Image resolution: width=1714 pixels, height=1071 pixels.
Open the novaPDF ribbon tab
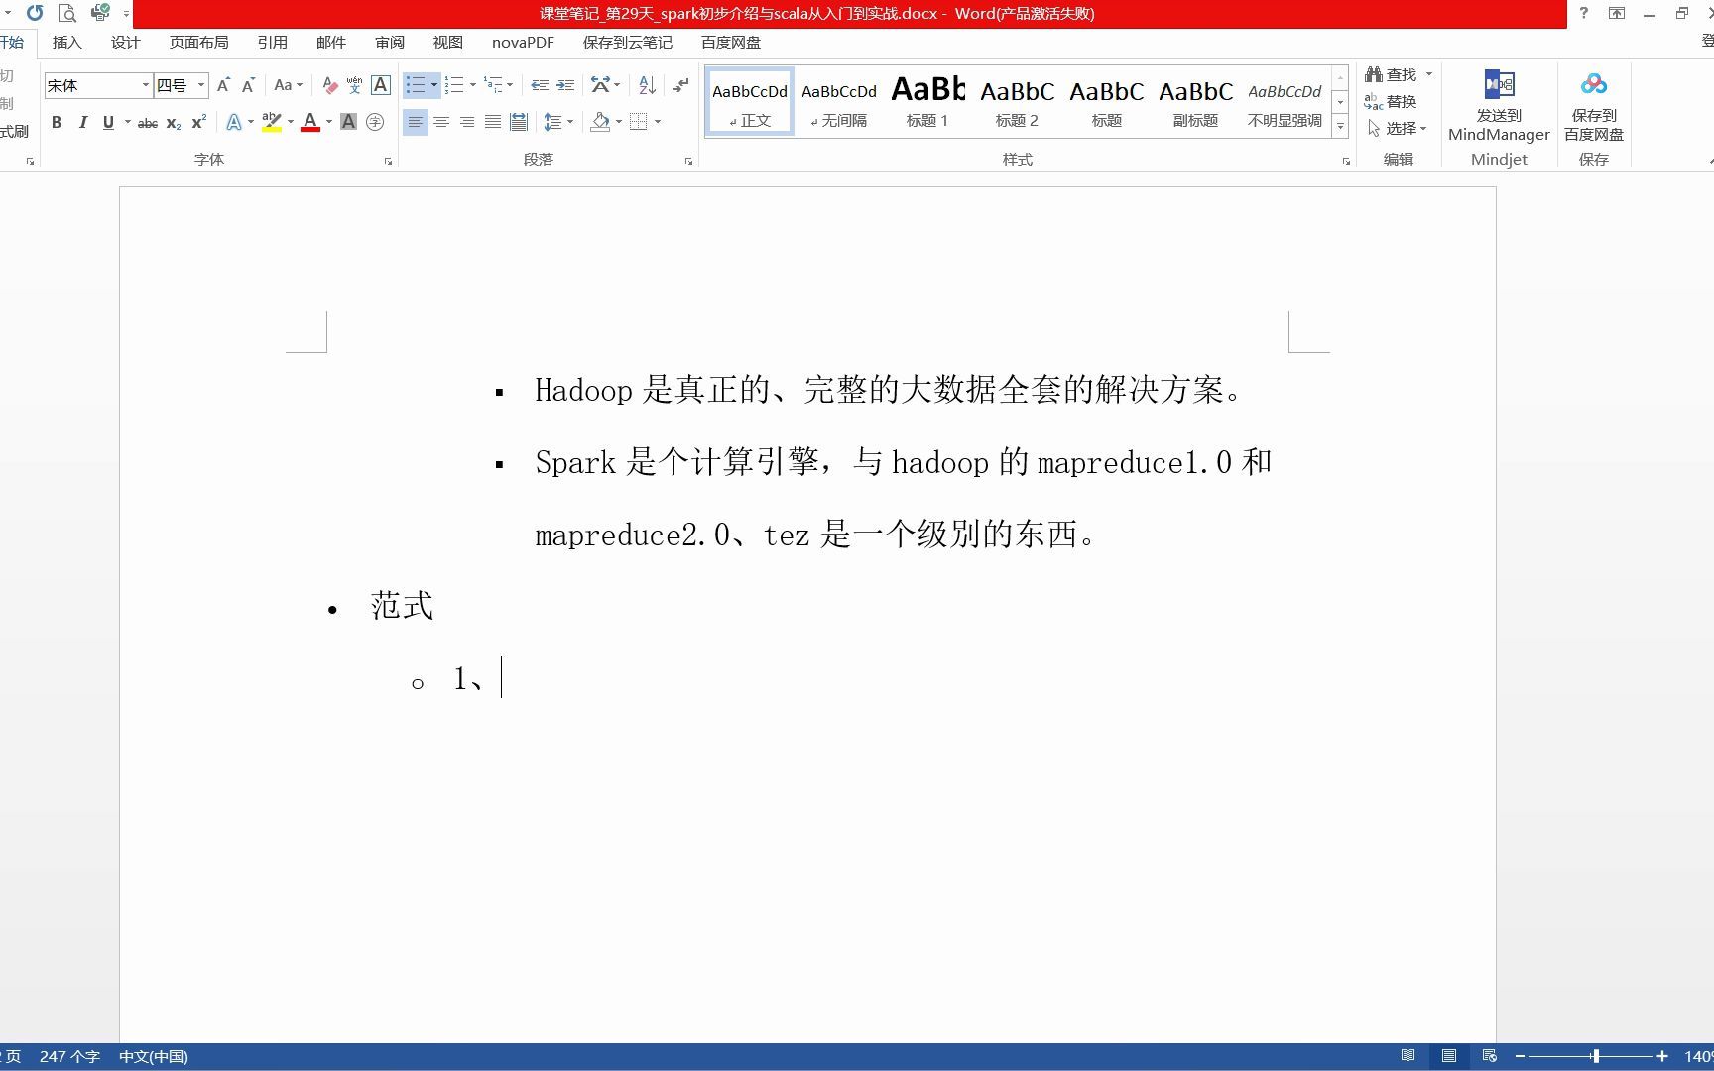(523, 42)
